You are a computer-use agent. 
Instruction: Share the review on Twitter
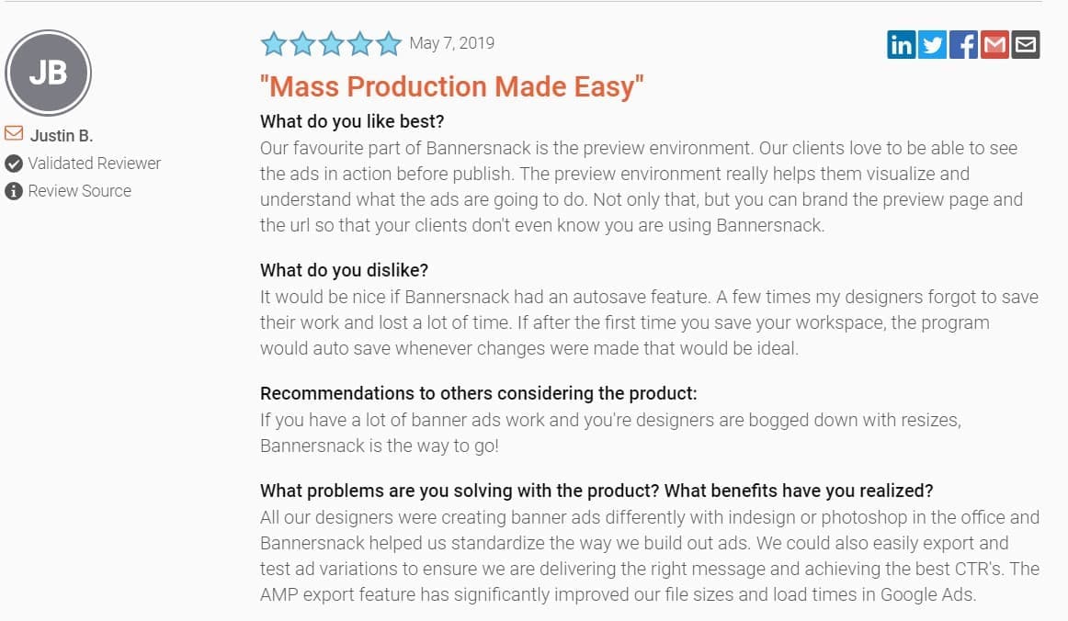pos(932,43)
